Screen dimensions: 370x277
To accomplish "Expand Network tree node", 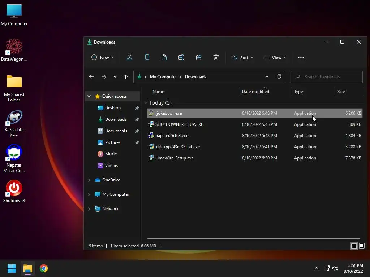I will [89, 209].
